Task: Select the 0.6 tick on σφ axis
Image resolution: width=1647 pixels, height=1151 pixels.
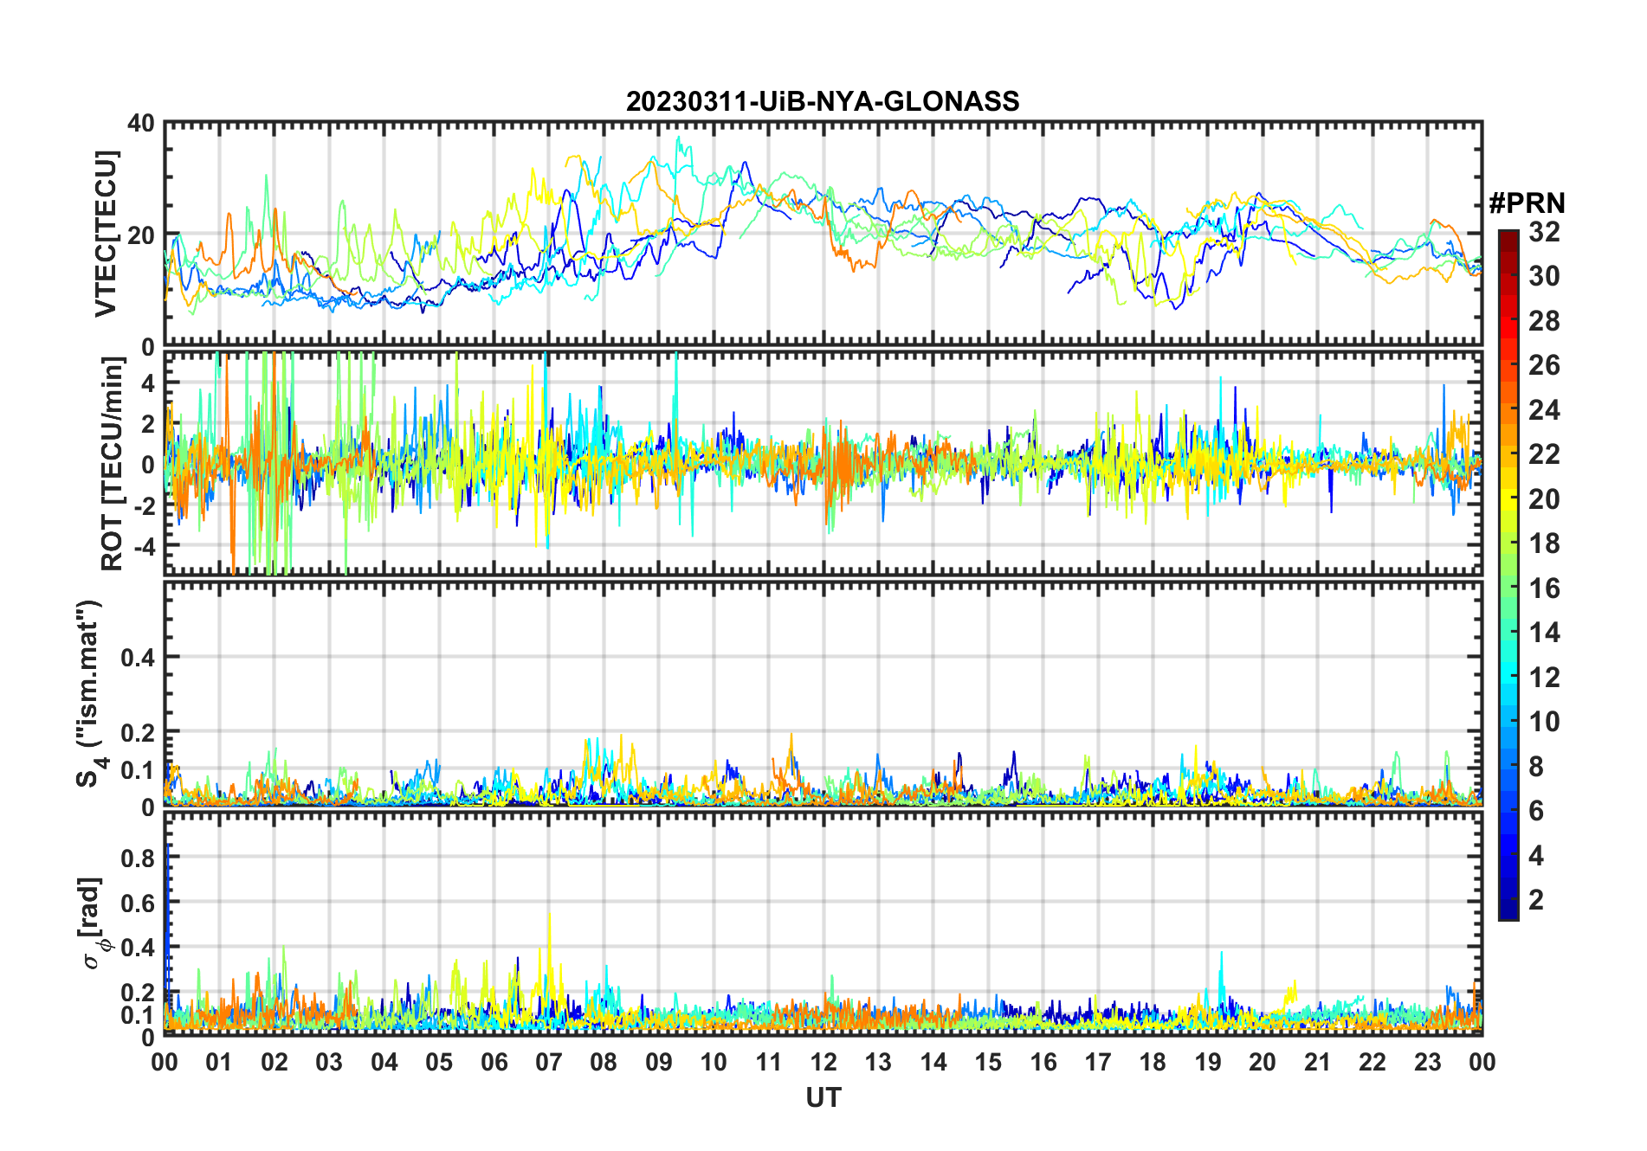Action: (x=139, y=903)
